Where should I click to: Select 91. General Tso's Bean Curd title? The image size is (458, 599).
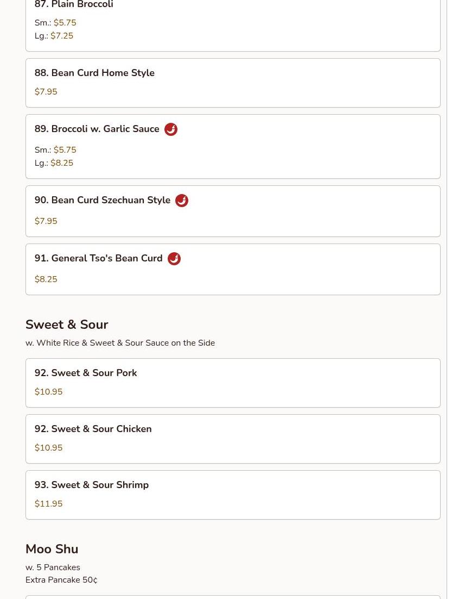pyautogui.click(x=98, y=258)
